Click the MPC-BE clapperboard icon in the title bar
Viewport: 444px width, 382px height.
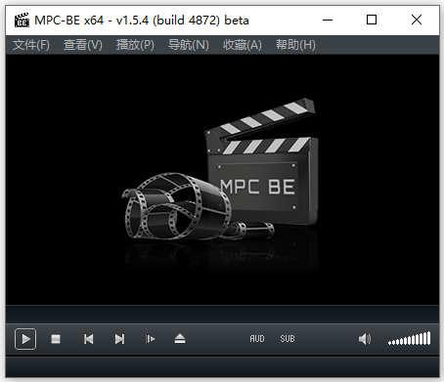(22, 21)
